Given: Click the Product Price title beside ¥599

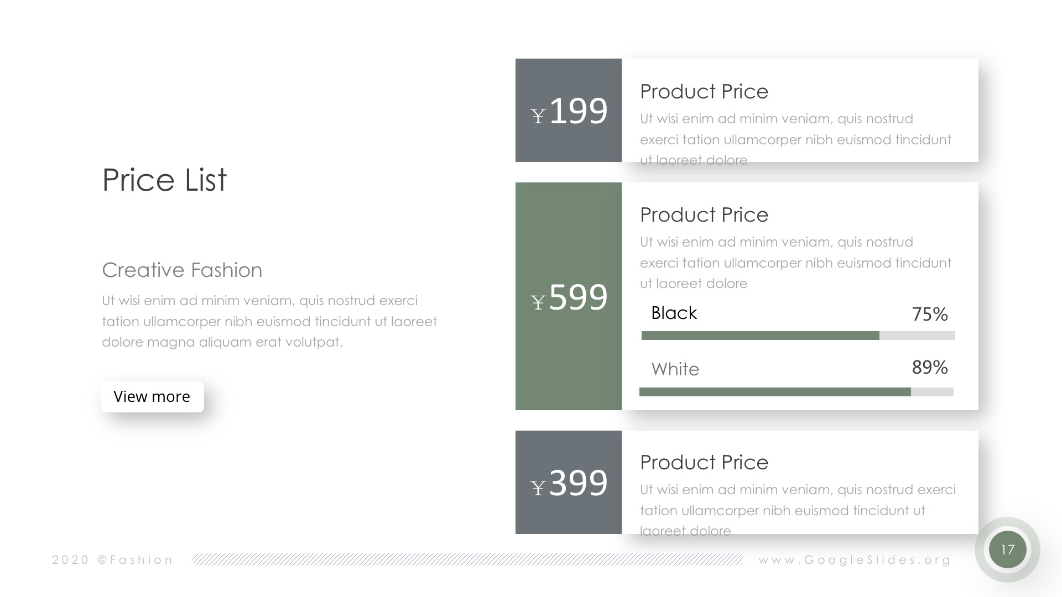Looking at the screenshot, I should point(704,214).
